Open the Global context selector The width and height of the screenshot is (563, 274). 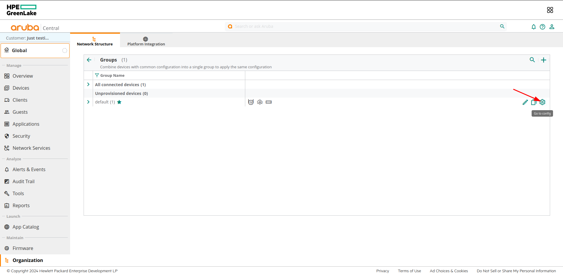pos(35,51)
